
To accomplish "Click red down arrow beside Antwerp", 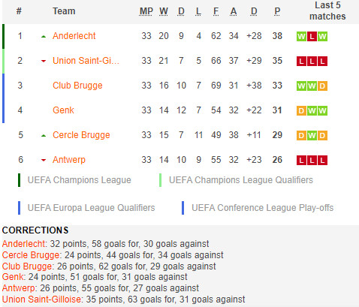I will click(44, 160).
